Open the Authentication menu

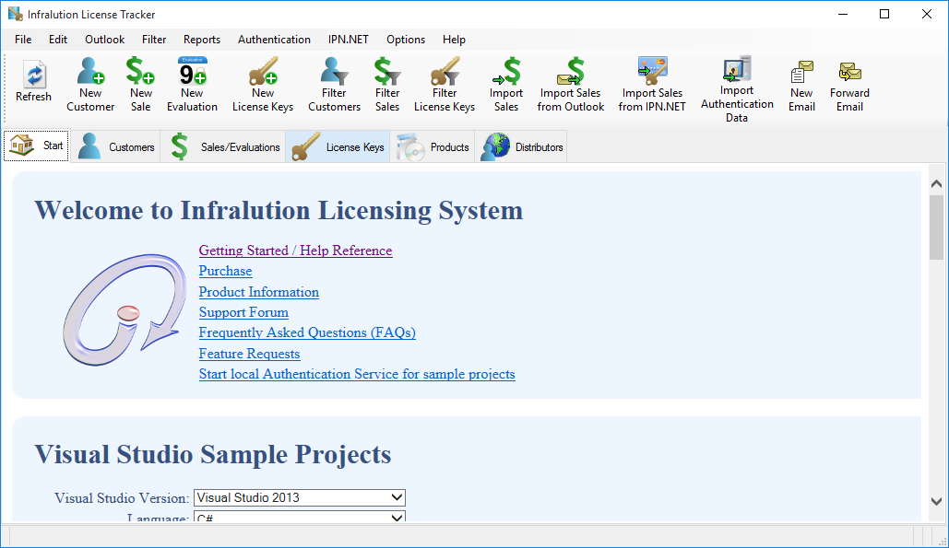click(274, 40)
